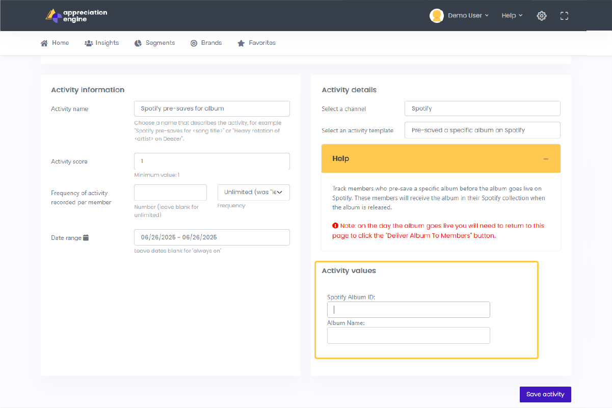This screenshot has width=612, height=408.
Task: Open the Frequency Unlimited dropdown
Action: pyautogui.click(x=254, y=193)
